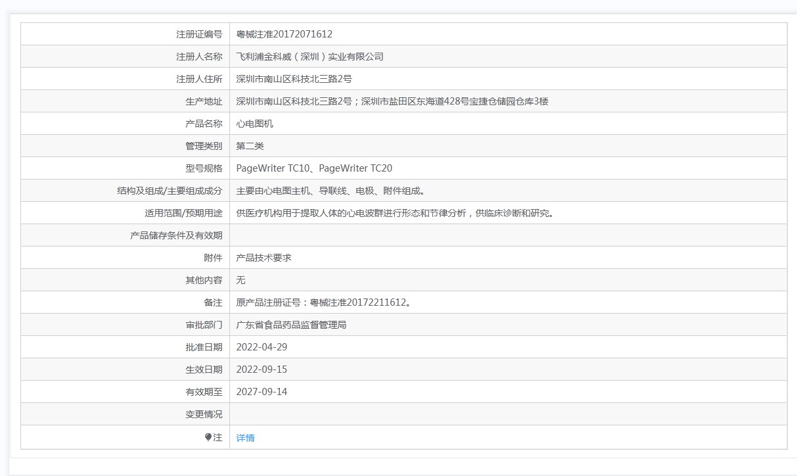Click the registrant address 深圳市南山区科技北三路2号

coord(294,79)
